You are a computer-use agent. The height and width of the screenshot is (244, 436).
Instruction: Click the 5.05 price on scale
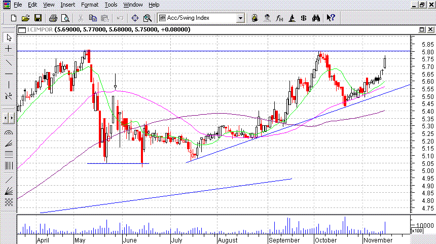point(428,163)
